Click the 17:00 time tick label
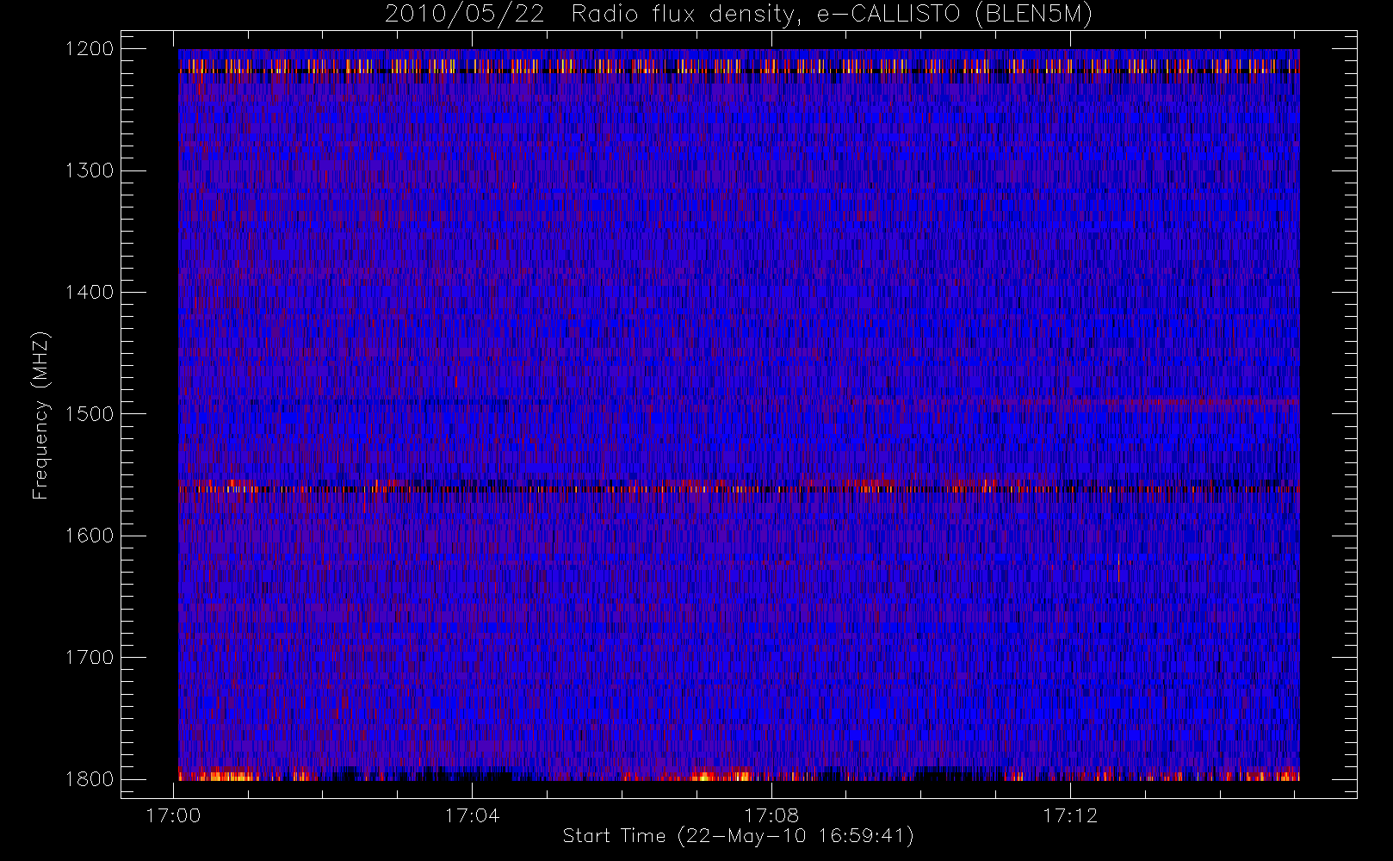The image size is (1393, 861). pos(173,815)
